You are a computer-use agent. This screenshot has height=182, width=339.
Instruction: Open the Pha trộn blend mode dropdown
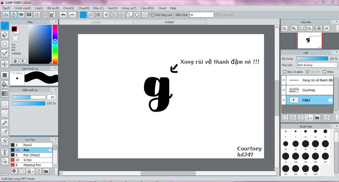(317, 65)
